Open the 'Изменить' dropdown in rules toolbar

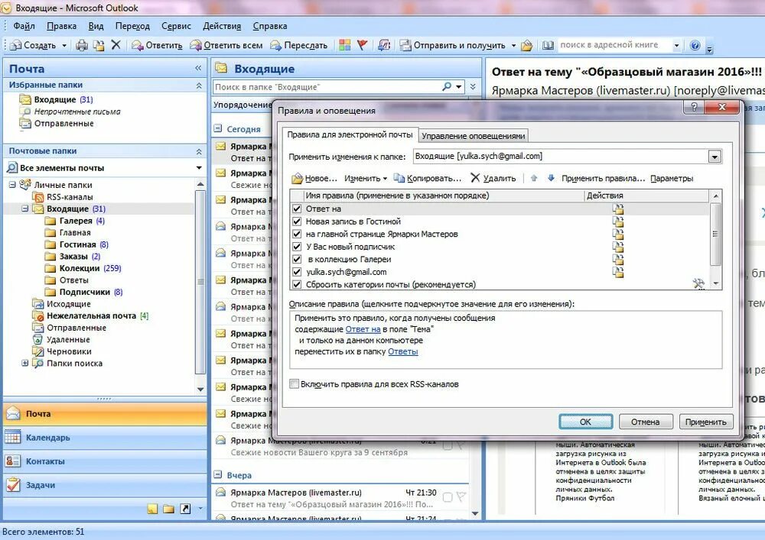[366, 178]
